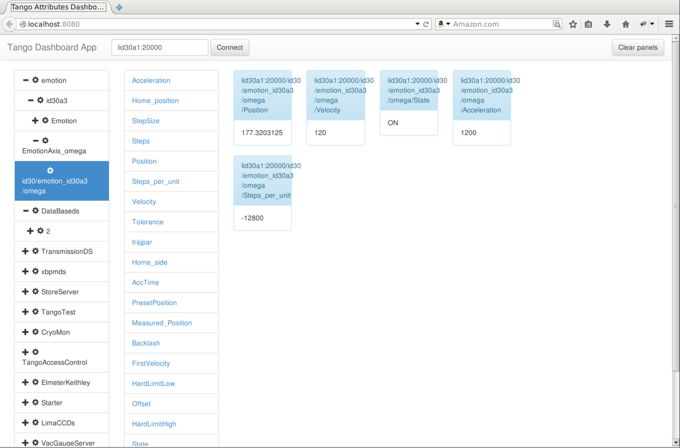Select the Tolerance attribute
This screenshot has height=448, width=680.
click(x=171, y=222)
